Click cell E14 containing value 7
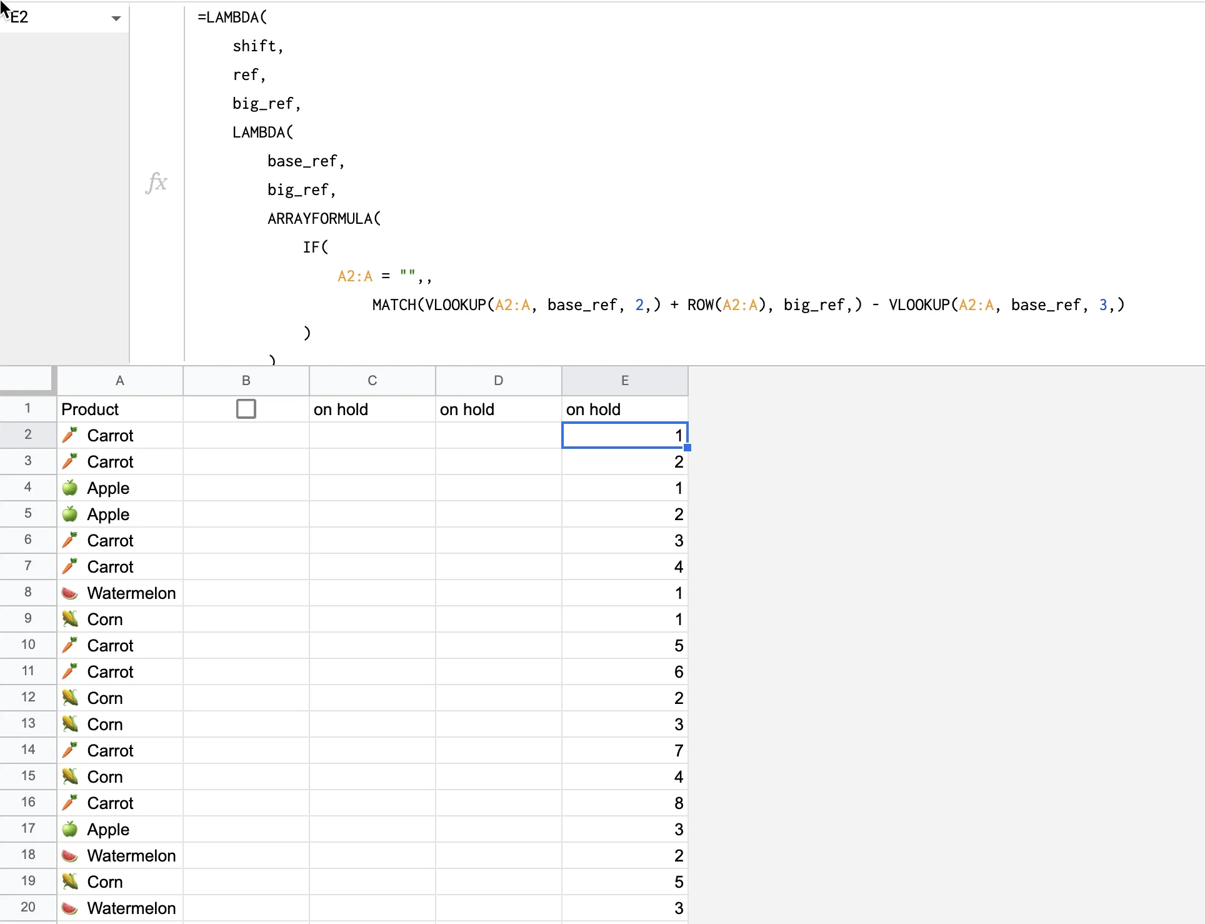The width and height of the screenshot is (1205, 924). pos(625,750)
